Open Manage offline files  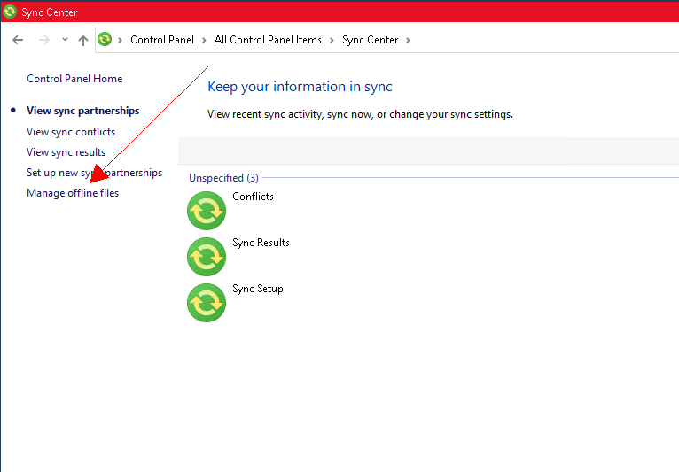coord(73,193)
